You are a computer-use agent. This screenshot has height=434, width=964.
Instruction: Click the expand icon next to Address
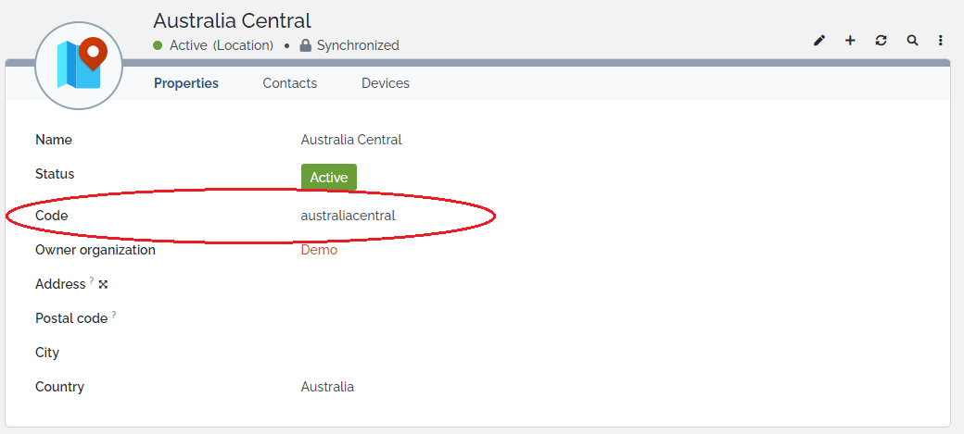pos(103,284)
